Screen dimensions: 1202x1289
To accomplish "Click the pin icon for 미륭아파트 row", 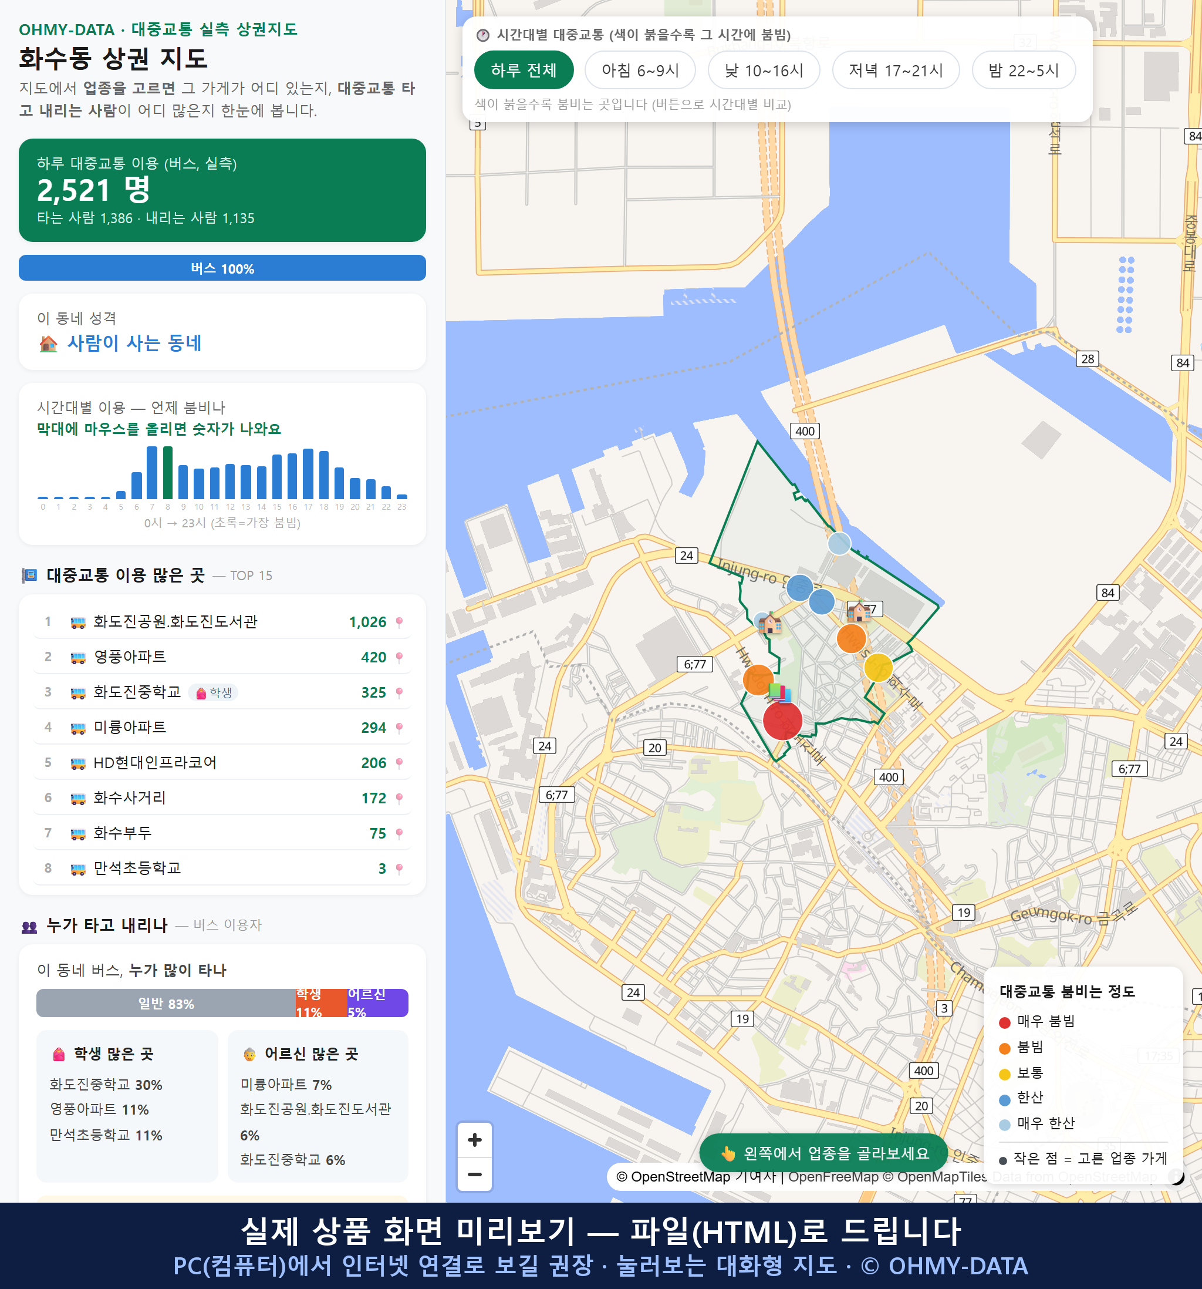I will 399,728.
